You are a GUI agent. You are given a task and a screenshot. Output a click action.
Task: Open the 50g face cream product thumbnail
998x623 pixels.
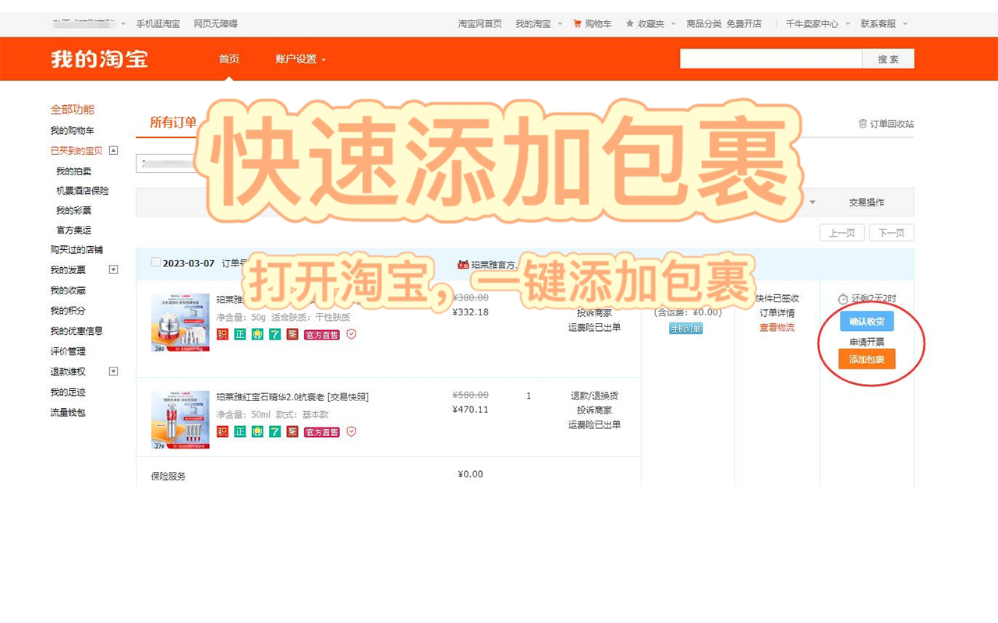(180, 322)
